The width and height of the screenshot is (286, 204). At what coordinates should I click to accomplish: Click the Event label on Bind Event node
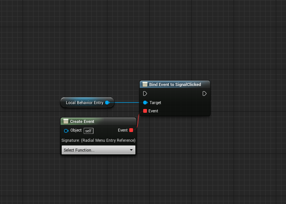pos(153,111)
